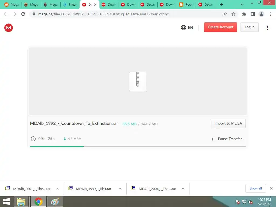
Task: Open the Chrome profile avatar
Action: [261, 14]
